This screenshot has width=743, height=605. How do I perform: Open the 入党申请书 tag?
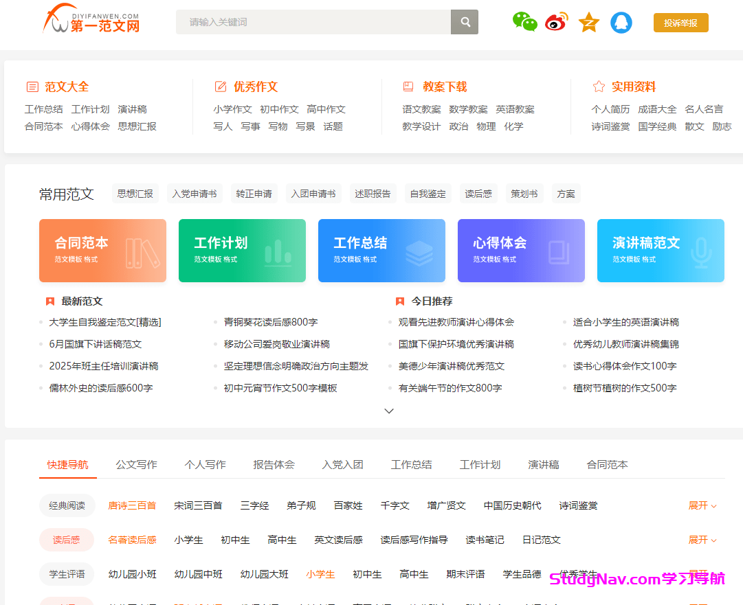pos(195,194)
